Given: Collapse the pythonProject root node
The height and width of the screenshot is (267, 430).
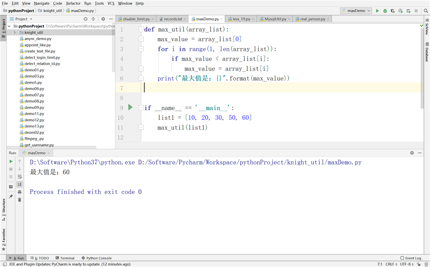Looking at the screenshot, I should (x=9, y=26).
